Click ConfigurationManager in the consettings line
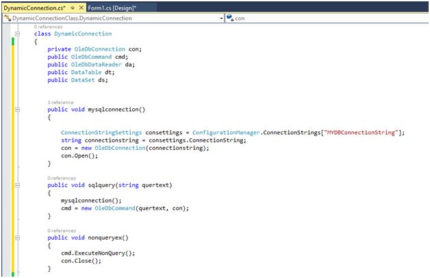Screen dimensions: 430x278 click(226, 133)
